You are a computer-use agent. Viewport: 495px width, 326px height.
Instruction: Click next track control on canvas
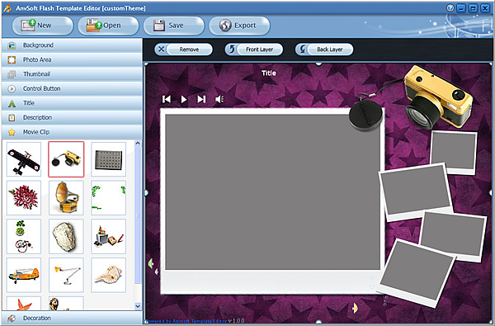tap(201, 99)
